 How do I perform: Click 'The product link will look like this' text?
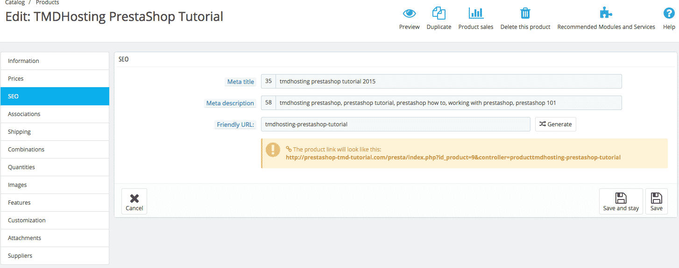337,150
